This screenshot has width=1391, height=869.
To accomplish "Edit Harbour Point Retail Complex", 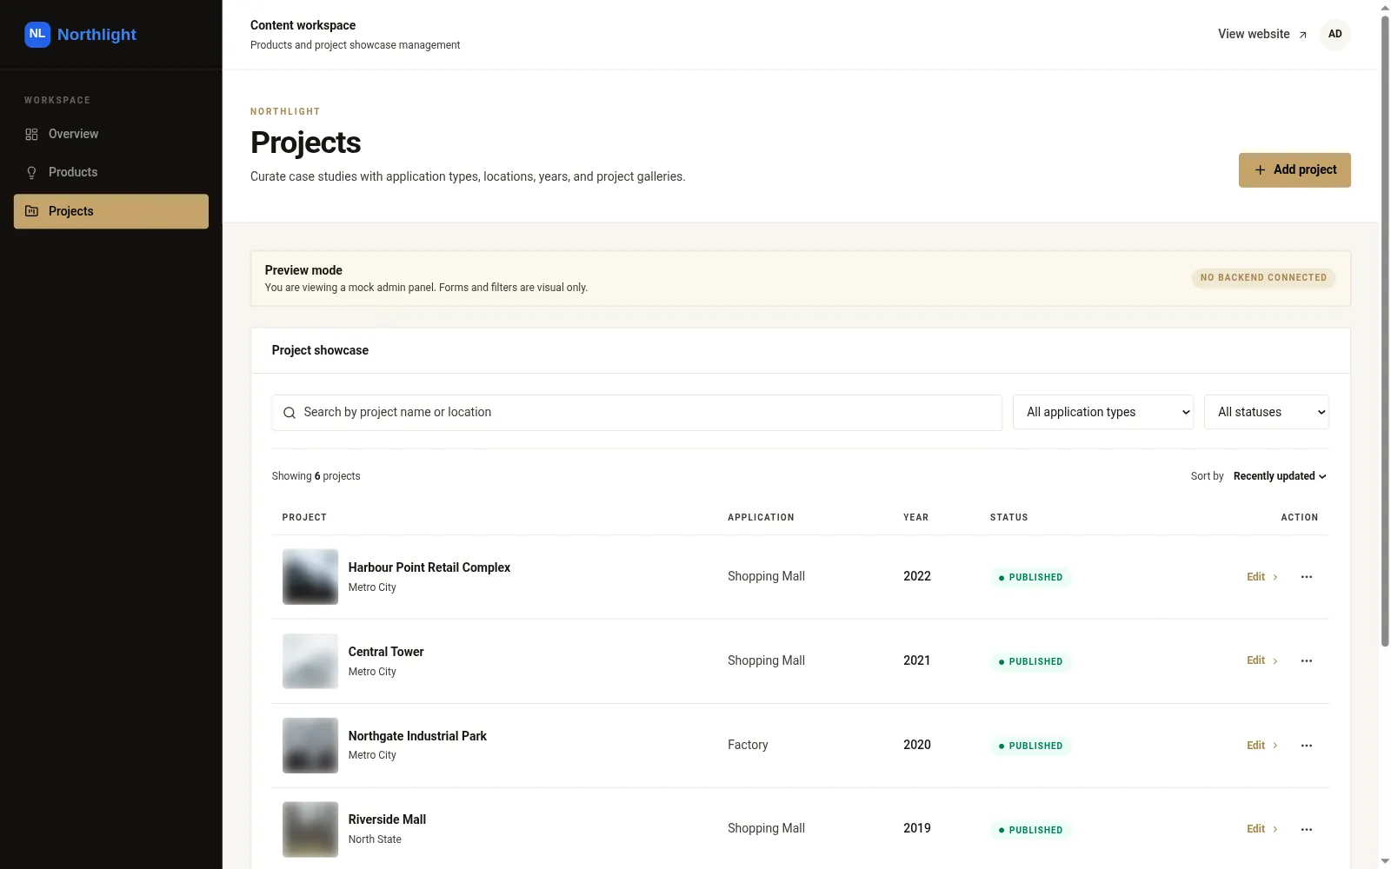I will (x=1262, y=577).
